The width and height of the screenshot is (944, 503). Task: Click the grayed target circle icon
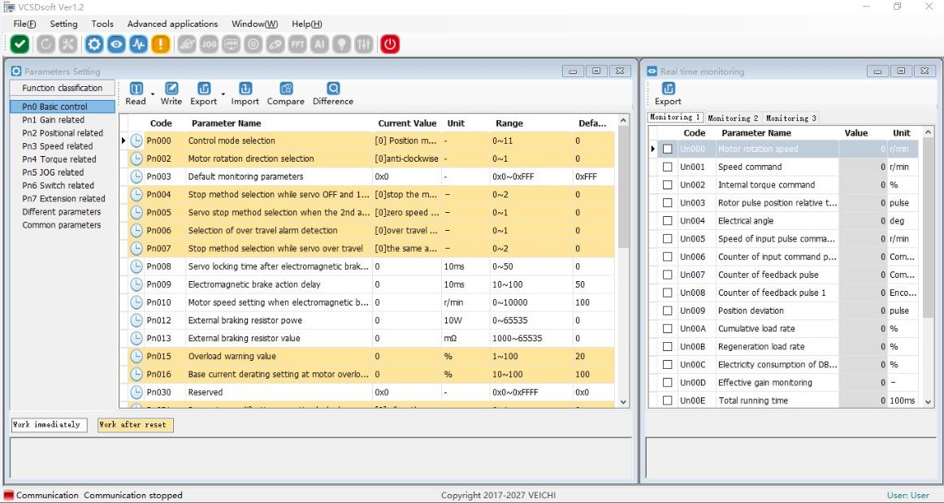coord(253,44)
